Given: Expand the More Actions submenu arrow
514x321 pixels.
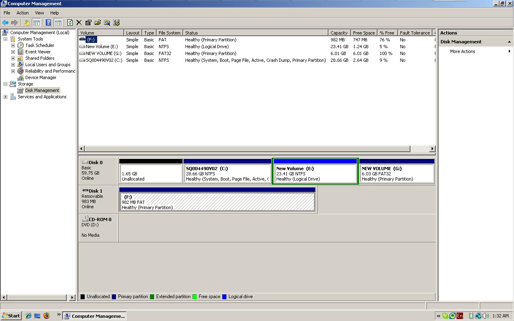Looking at the screenshot, I should 509,51.
